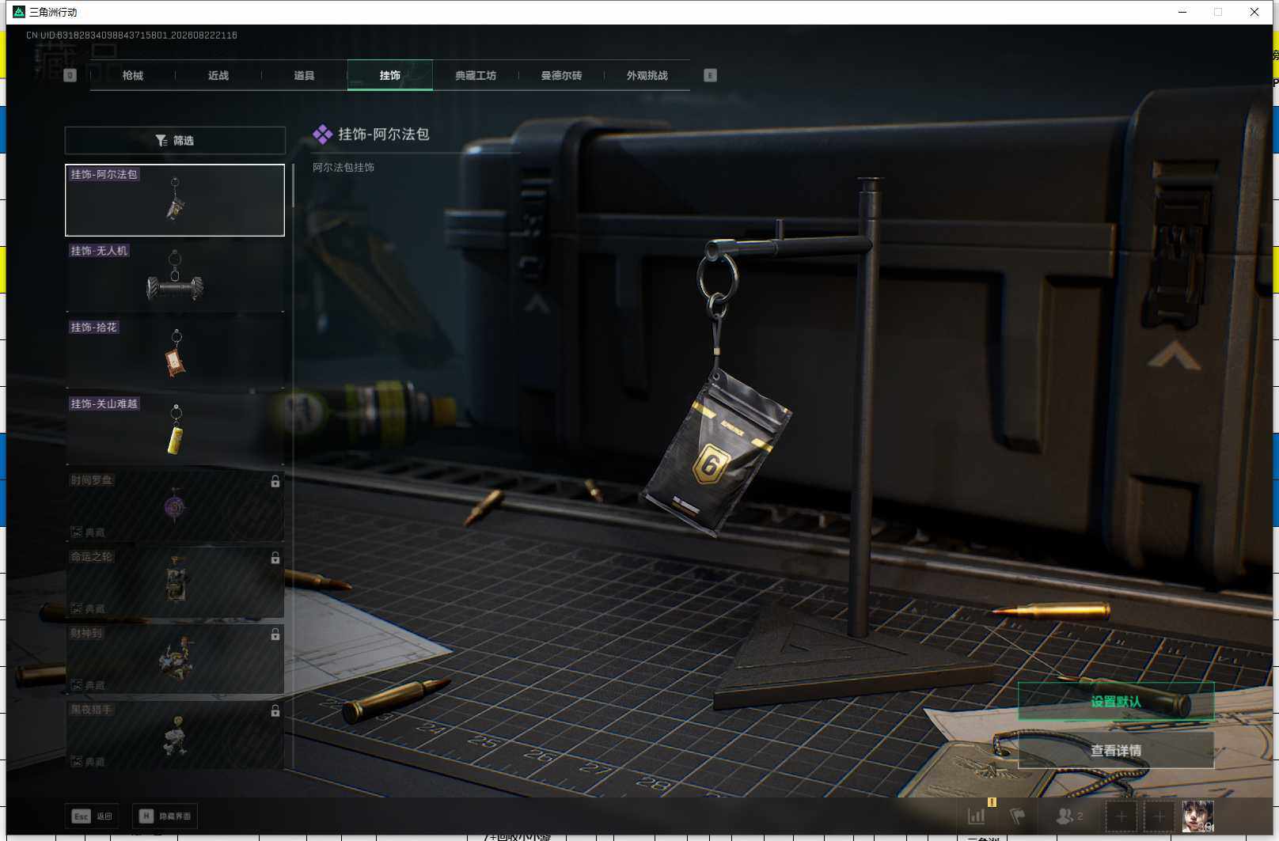Close the 三角洲行动 window

point(1254,12)
